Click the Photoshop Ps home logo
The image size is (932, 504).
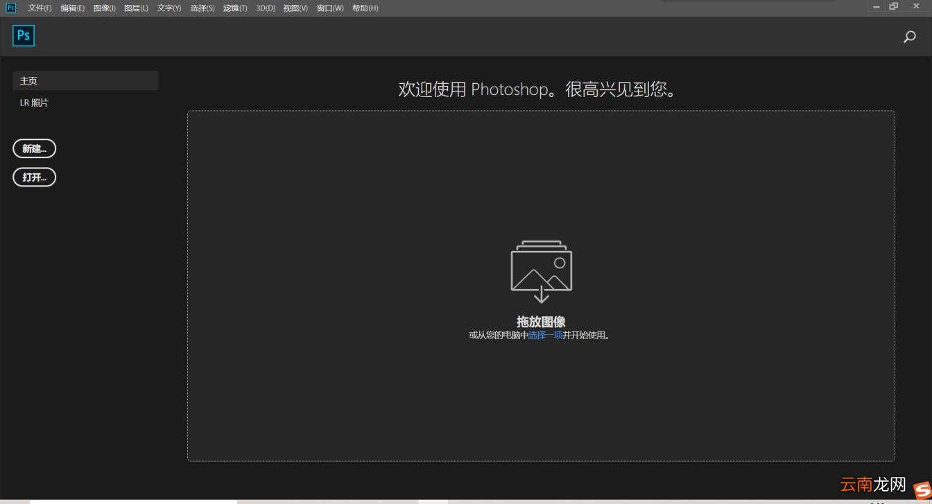coord(24,36)
